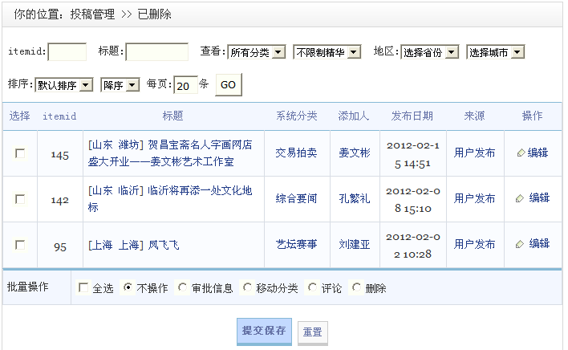
Task: Click the 操作 column header
Action: [532, 116]
